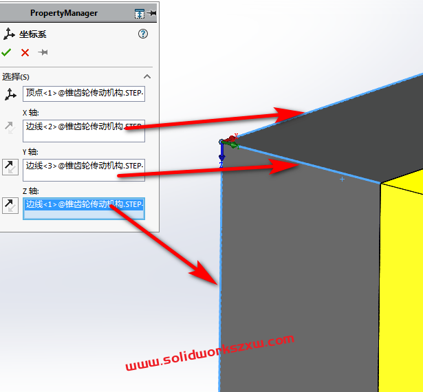Confirm coordinate system with green checkmark
This screenshot has width=423, height=392.
coord(6,52)
